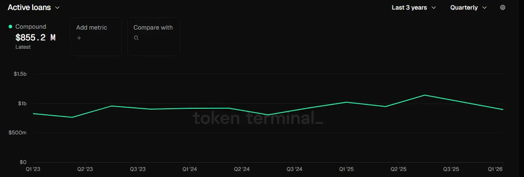Open the Last 3 years range dropdown
Image resolution: width=524 pixels, height=177 pixels.
coord(414,7)
